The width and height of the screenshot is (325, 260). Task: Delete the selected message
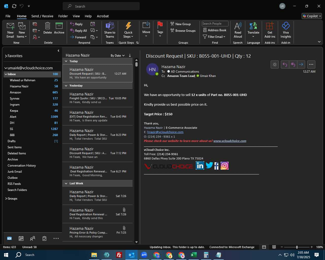click(x=47, y=28)
